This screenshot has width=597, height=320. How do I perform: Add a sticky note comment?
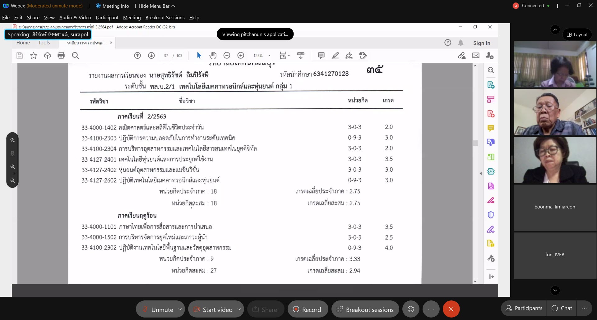(321, 56)
